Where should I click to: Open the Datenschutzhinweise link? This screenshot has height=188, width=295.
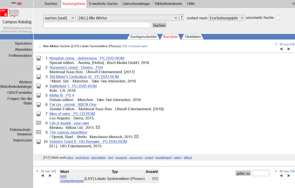coord(21,132)
